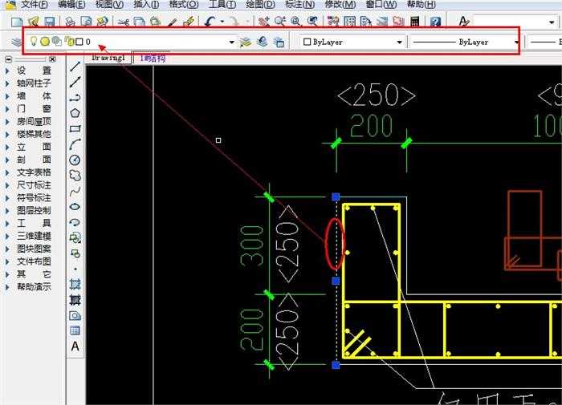
Task: Open the 编辑(E) menu
Action: pyautogui.click(x=71, y=5)
